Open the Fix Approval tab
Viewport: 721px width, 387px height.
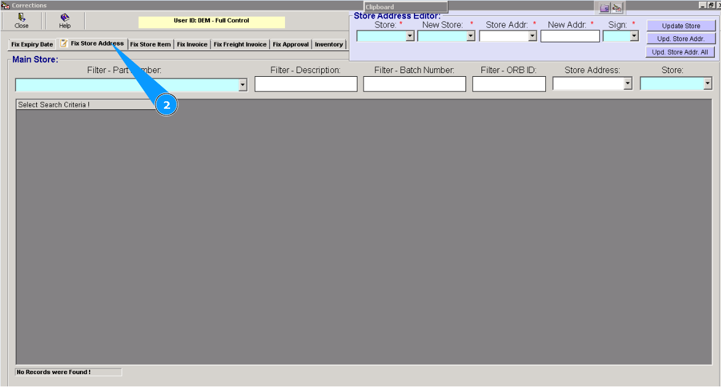290,44
